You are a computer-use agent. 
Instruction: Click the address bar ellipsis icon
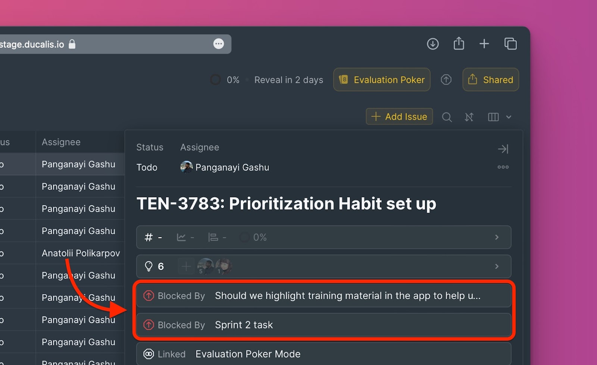219,44
